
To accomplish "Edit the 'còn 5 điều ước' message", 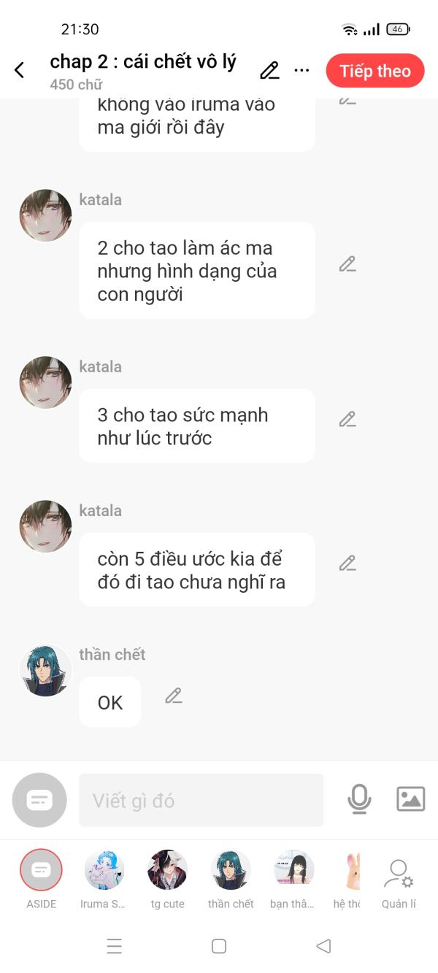I will [x=347, y=563].
